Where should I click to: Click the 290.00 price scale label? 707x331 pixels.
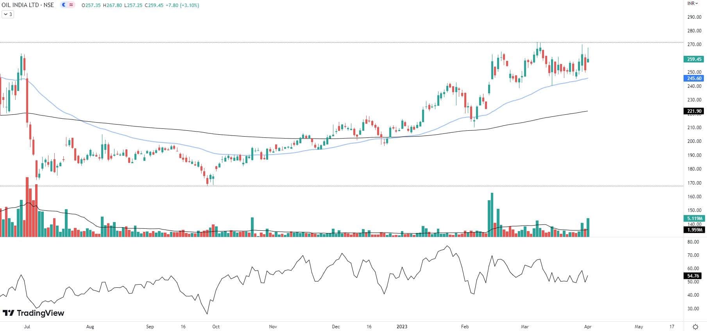(x=694, y=17)
